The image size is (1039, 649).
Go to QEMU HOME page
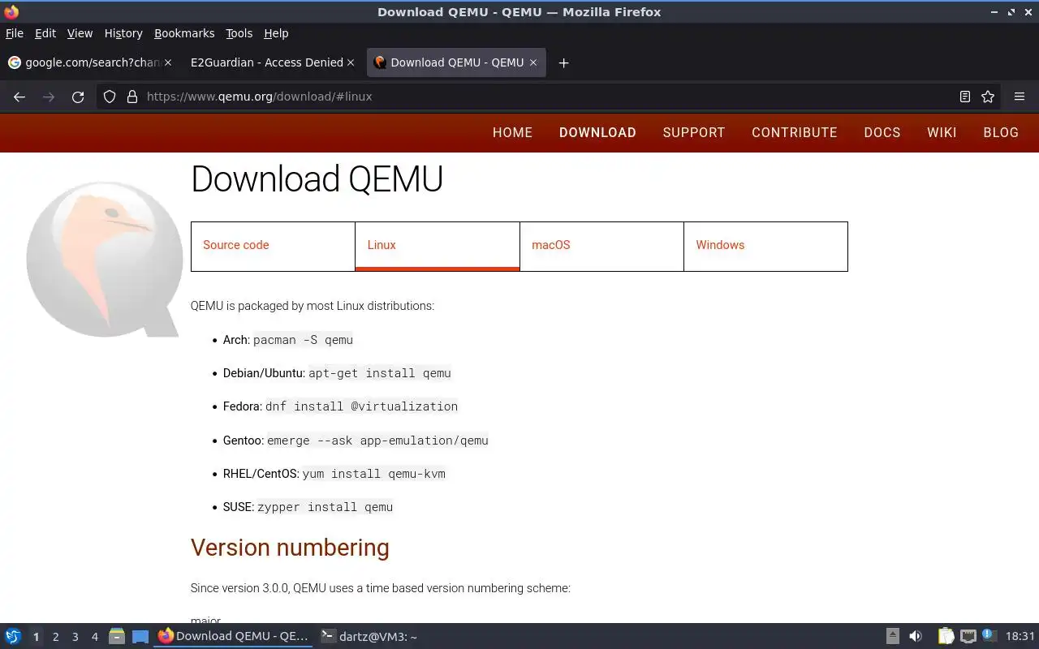[x=512, y=132]
